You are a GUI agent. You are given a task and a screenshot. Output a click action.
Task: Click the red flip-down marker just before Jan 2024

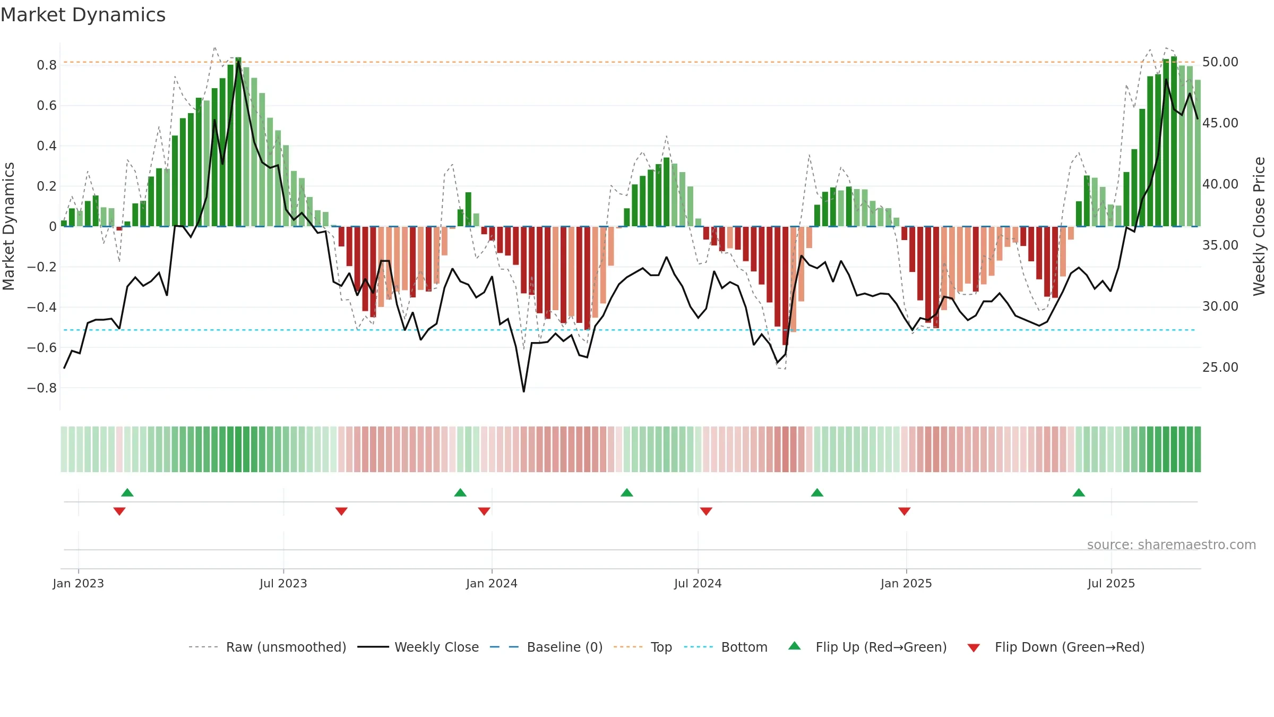click(484, 511)
